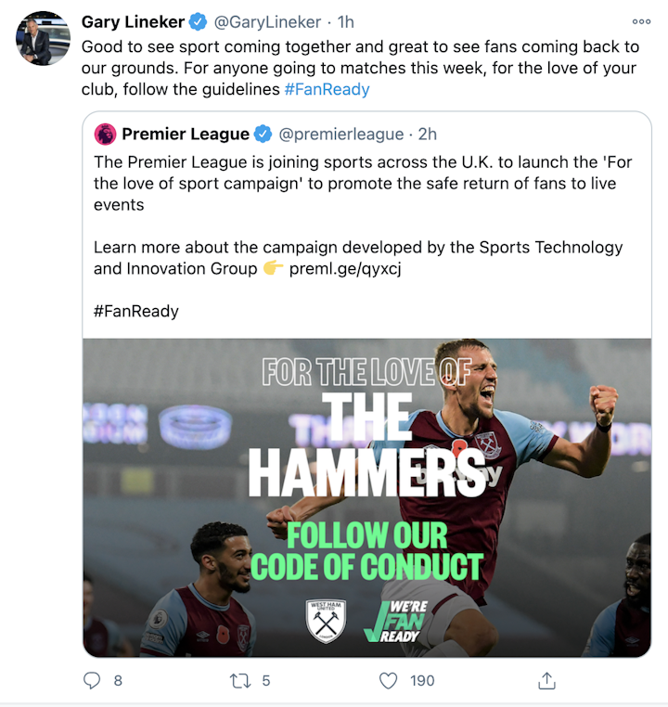Image resolution: width=668 pixels, height=707 pixels.
Task: Open the @GaryLineker handle
Action: click(x=268, y=21)
